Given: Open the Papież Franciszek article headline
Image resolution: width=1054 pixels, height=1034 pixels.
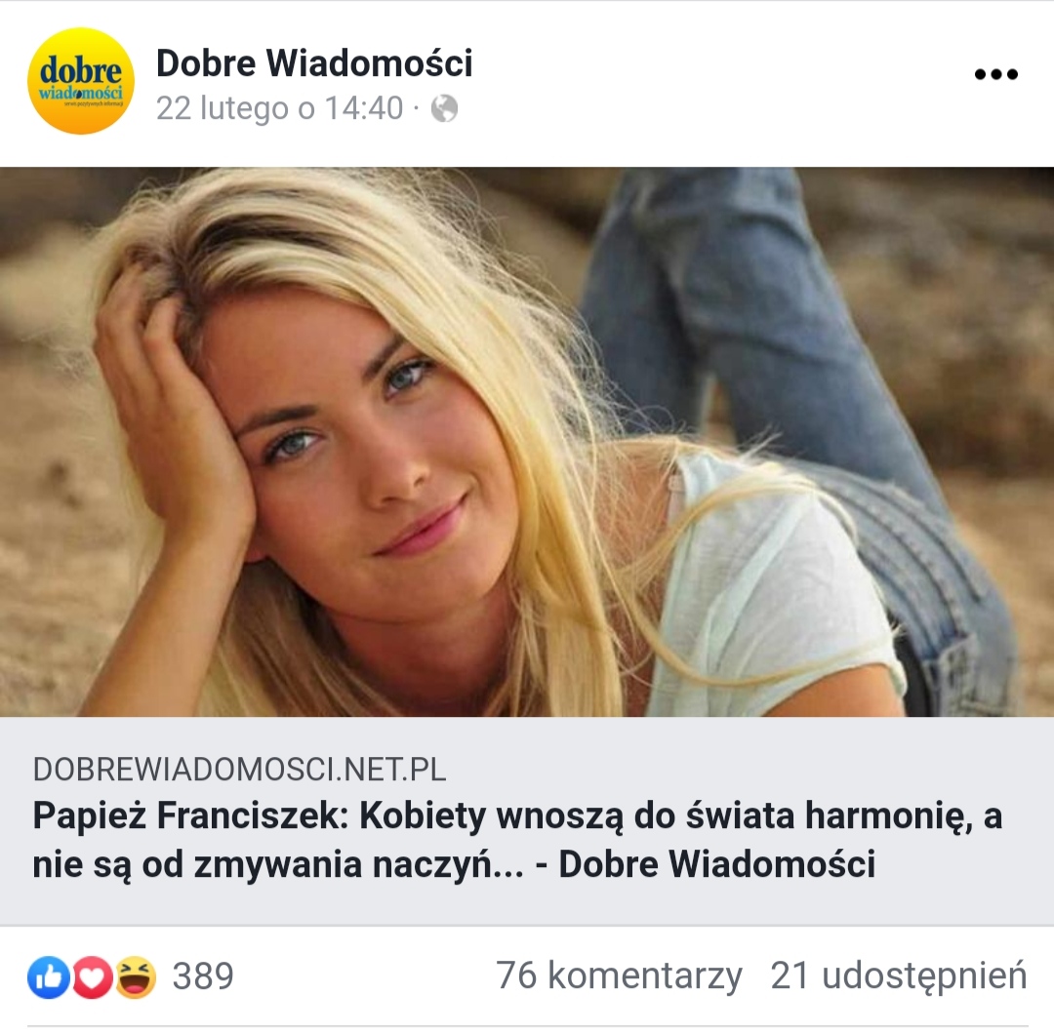Looking at the screenshot, I should click(x=517, y=840).
